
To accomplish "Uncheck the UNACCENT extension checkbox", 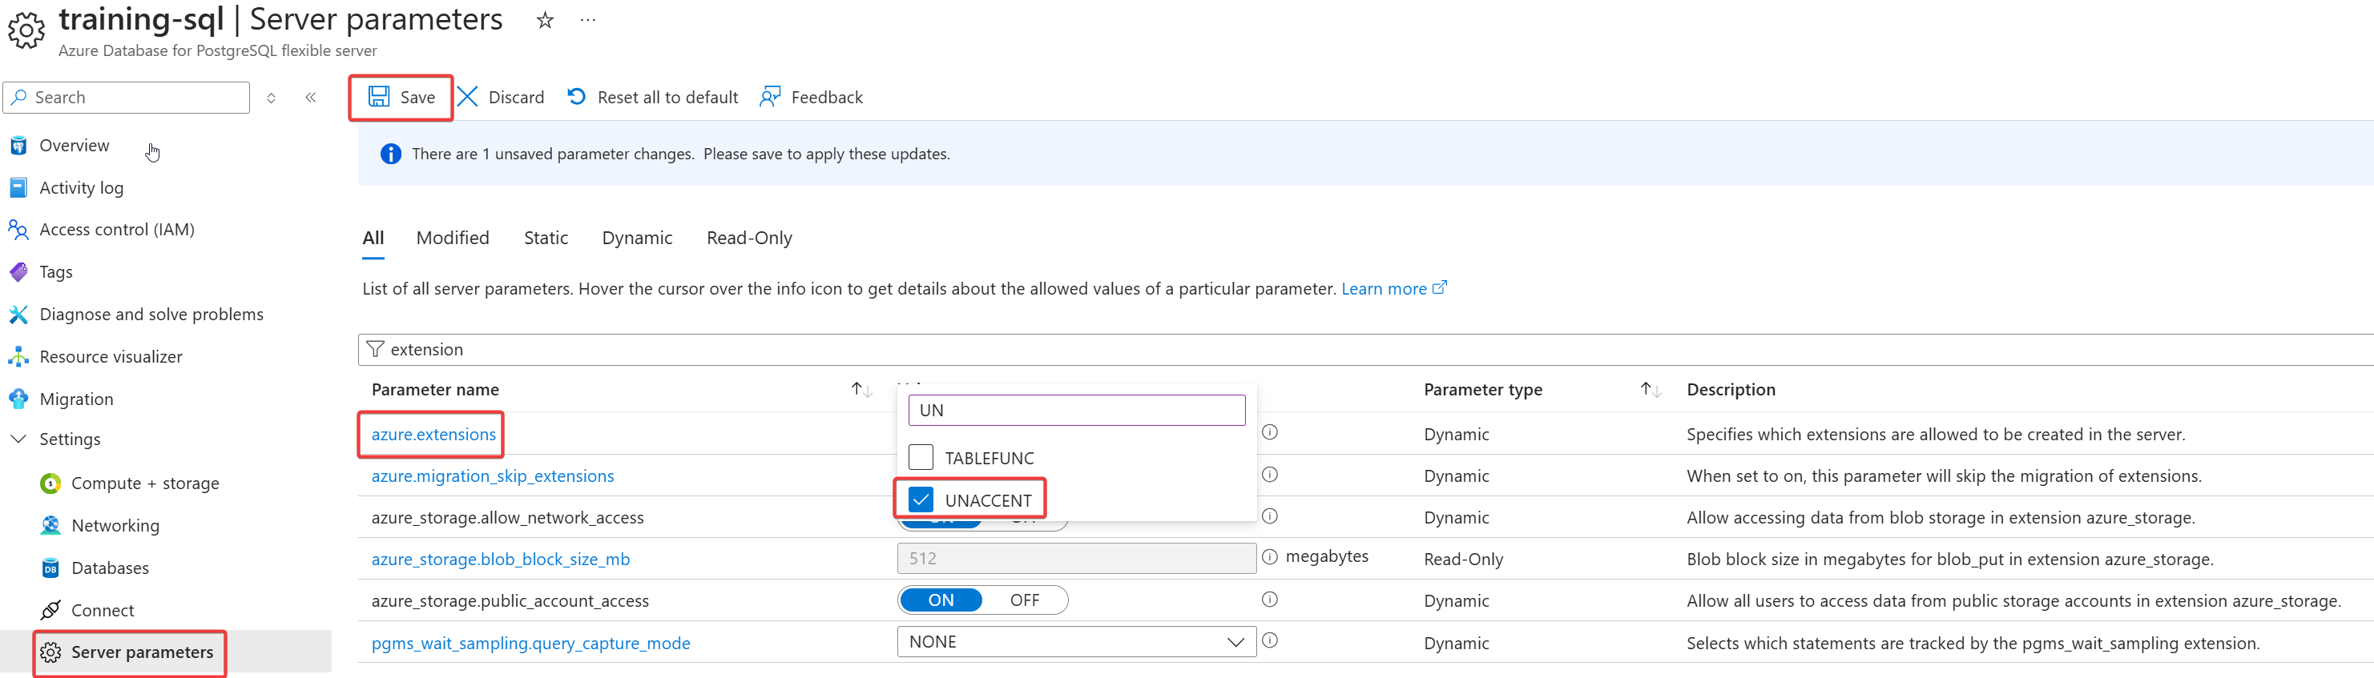I will [921, 499].
